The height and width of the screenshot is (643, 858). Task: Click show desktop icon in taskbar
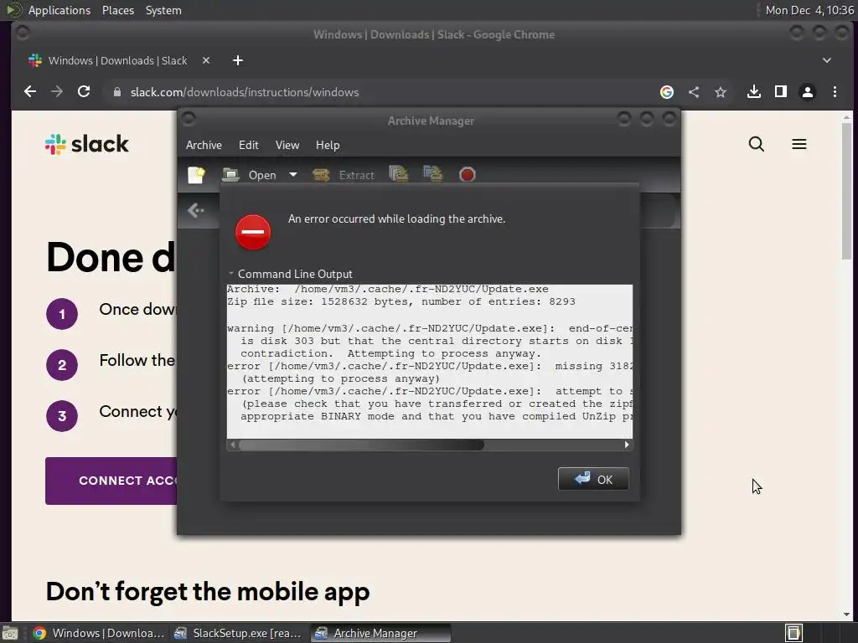pos(10,633)
